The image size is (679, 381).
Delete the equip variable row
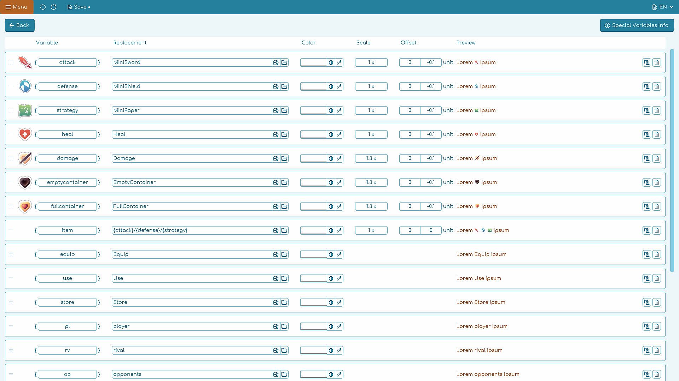tap(657, 254)
